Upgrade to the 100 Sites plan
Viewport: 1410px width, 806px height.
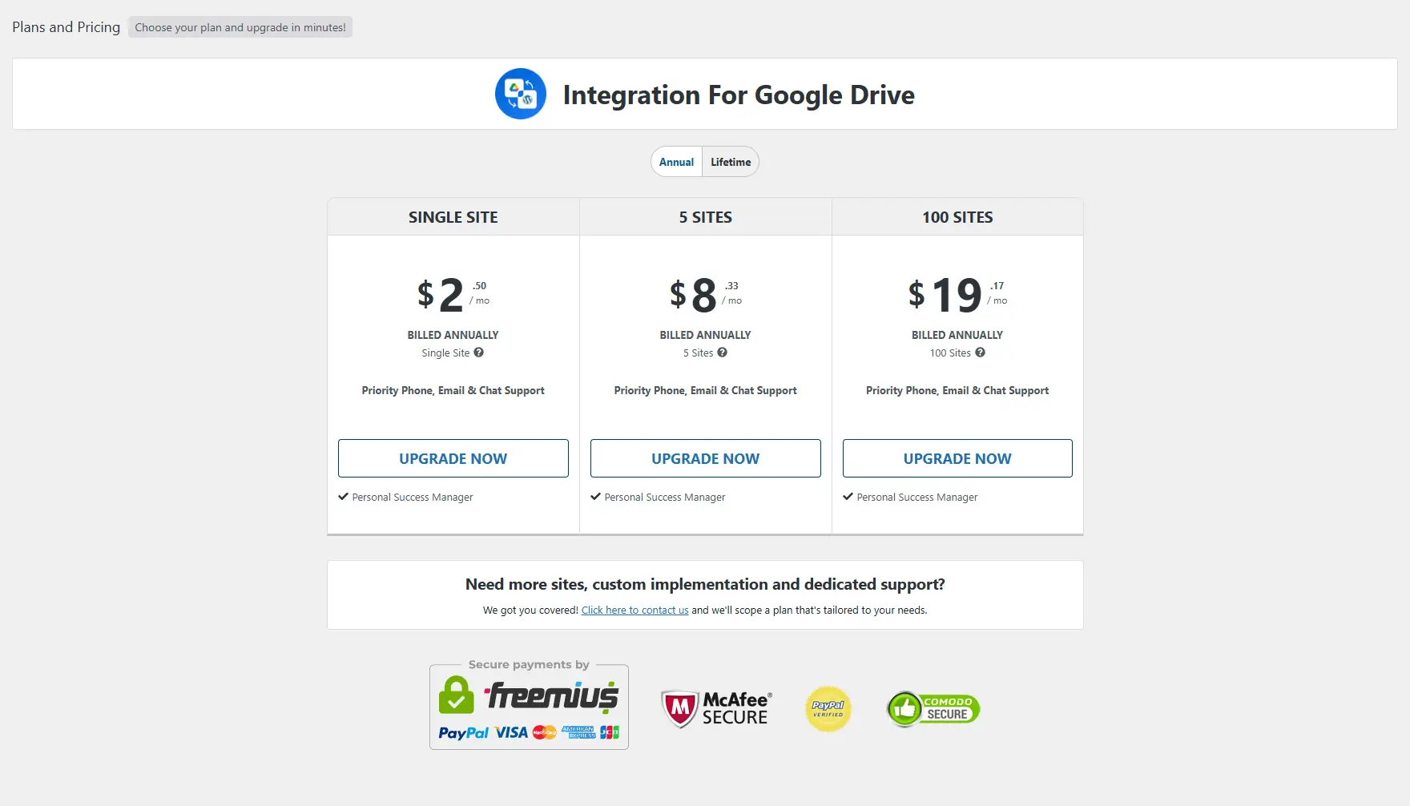coord(957,458)
